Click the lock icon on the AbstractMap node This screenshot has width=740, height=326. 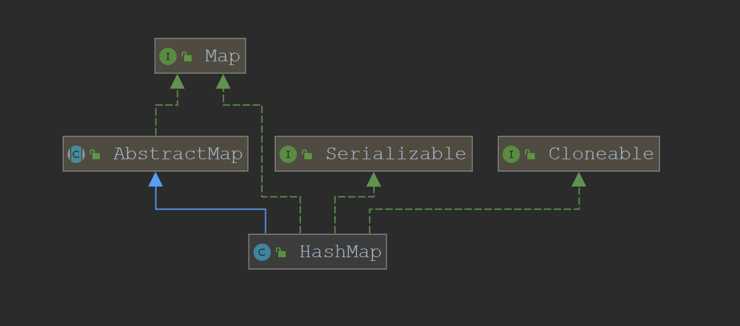pyautogui.click(x=95, y=154)
